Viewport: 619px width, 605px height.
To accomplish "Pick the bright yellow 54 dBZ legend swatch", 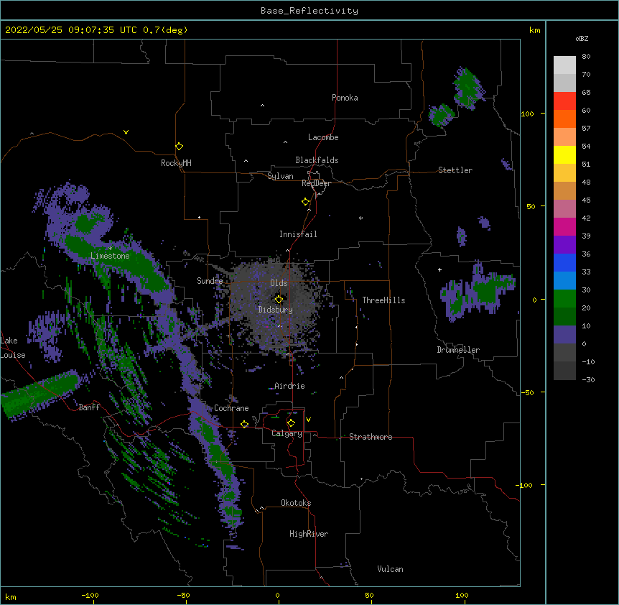I will (564, 154).
